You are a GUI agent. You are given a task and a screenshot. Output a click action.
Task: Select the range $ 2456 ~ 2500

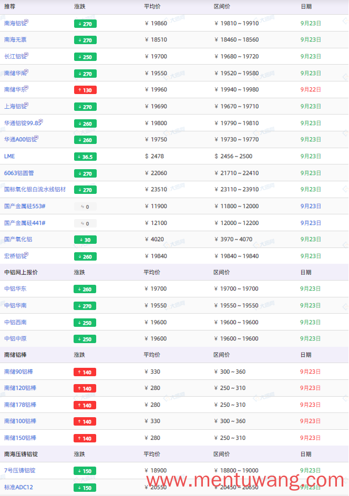click(x=233, y=156)
